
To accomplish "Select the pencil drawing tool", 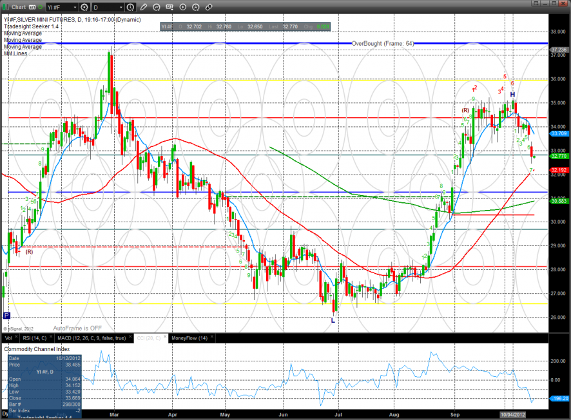I will point(144,7).
